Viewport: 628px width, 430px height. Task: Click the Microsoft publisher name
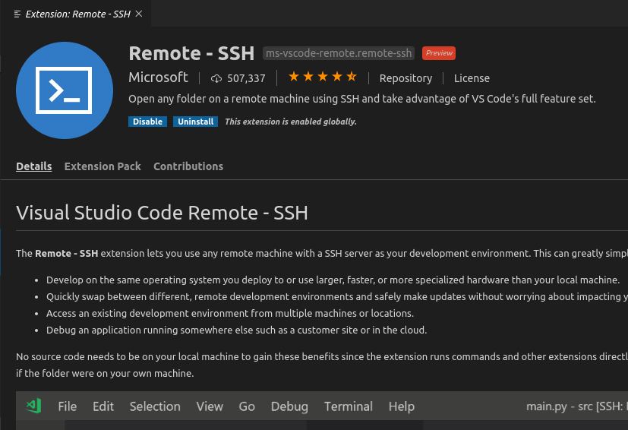click(158, 77)
